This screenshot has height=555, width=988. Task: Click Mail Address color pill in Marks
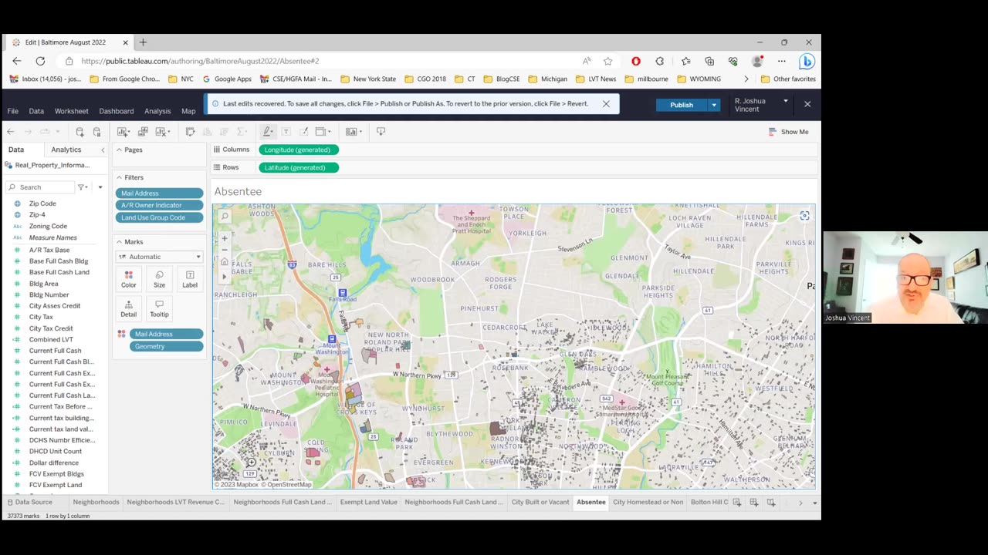pos(166,334)
